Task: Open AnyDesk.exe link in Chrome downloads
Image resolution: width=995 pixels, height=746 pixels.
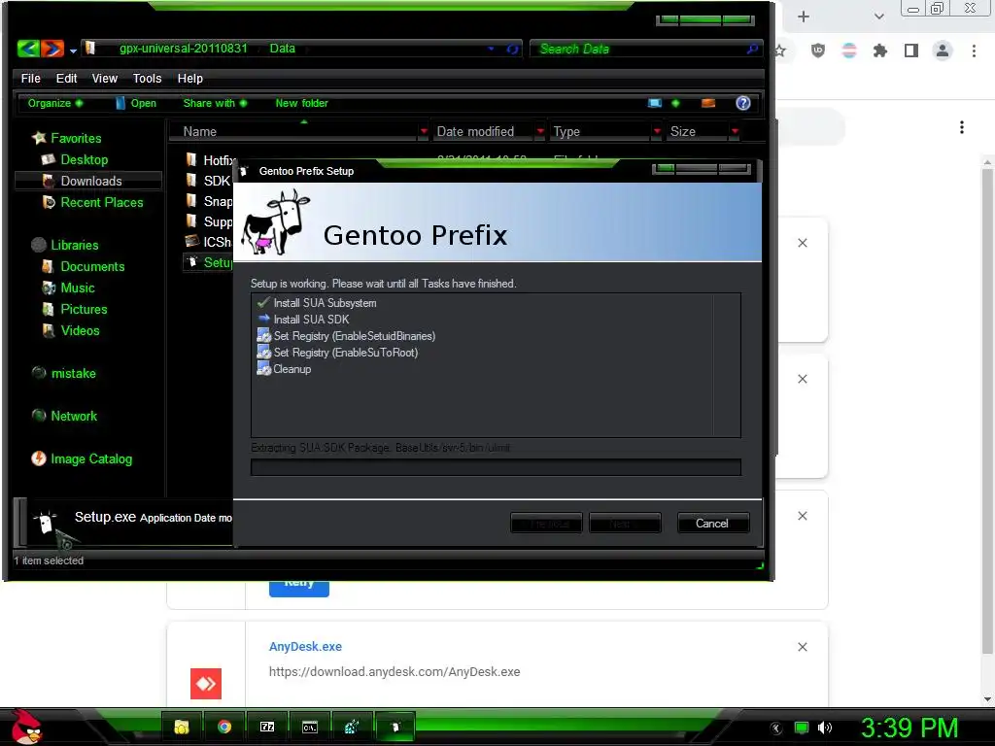Action: click(x=305, y=646)
